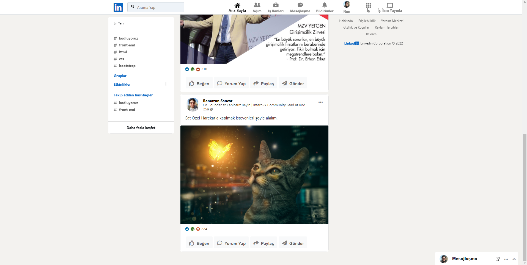The height and width of the screenshot is (265, 527).
Task: Click the LinkedIn logo
Action: (118, 7)
